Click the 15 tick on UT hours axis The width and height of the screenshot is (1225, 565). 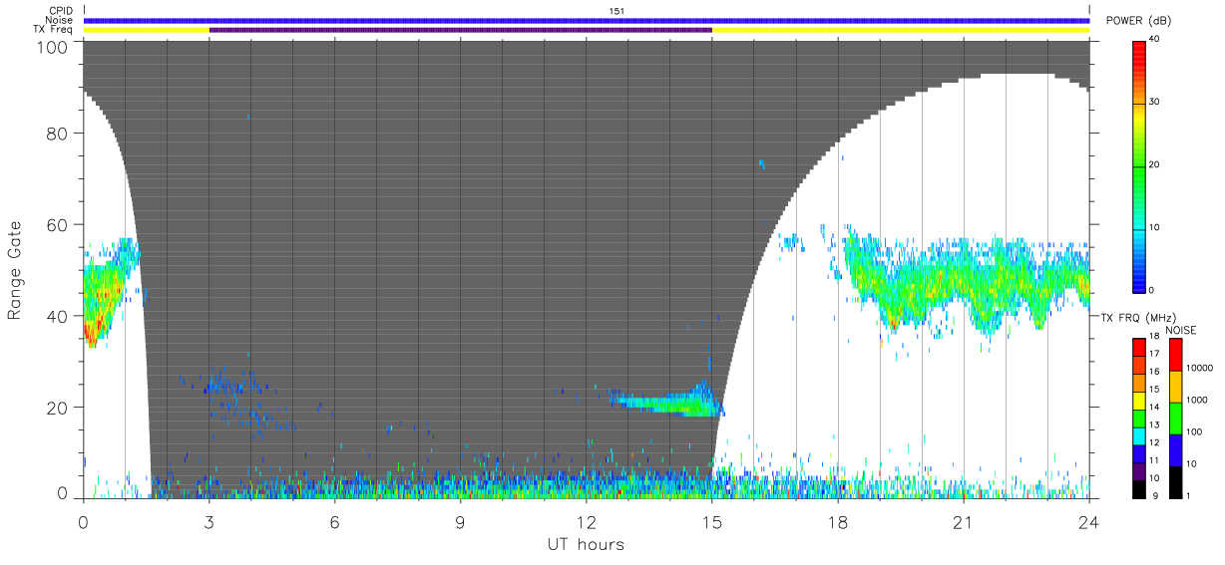click(712, 521)
